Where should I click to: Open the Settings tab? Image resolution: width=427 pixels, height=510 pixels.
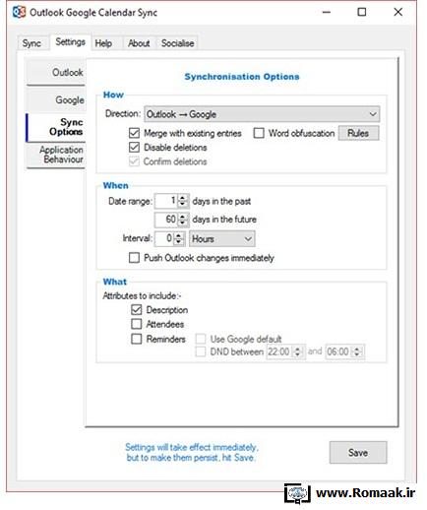pyautogui.click(x=70, y=42)
